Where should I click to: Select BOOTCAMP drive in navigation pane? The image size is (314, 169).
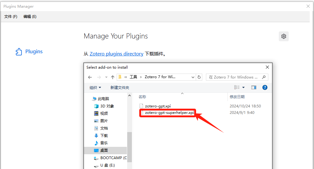110,158
